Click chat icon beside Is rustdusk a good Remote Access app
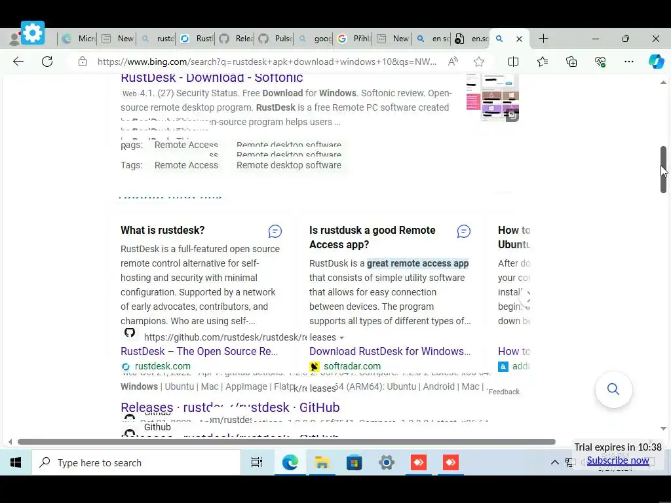This screenshot has height=503, width=671. tap(463, 231)
